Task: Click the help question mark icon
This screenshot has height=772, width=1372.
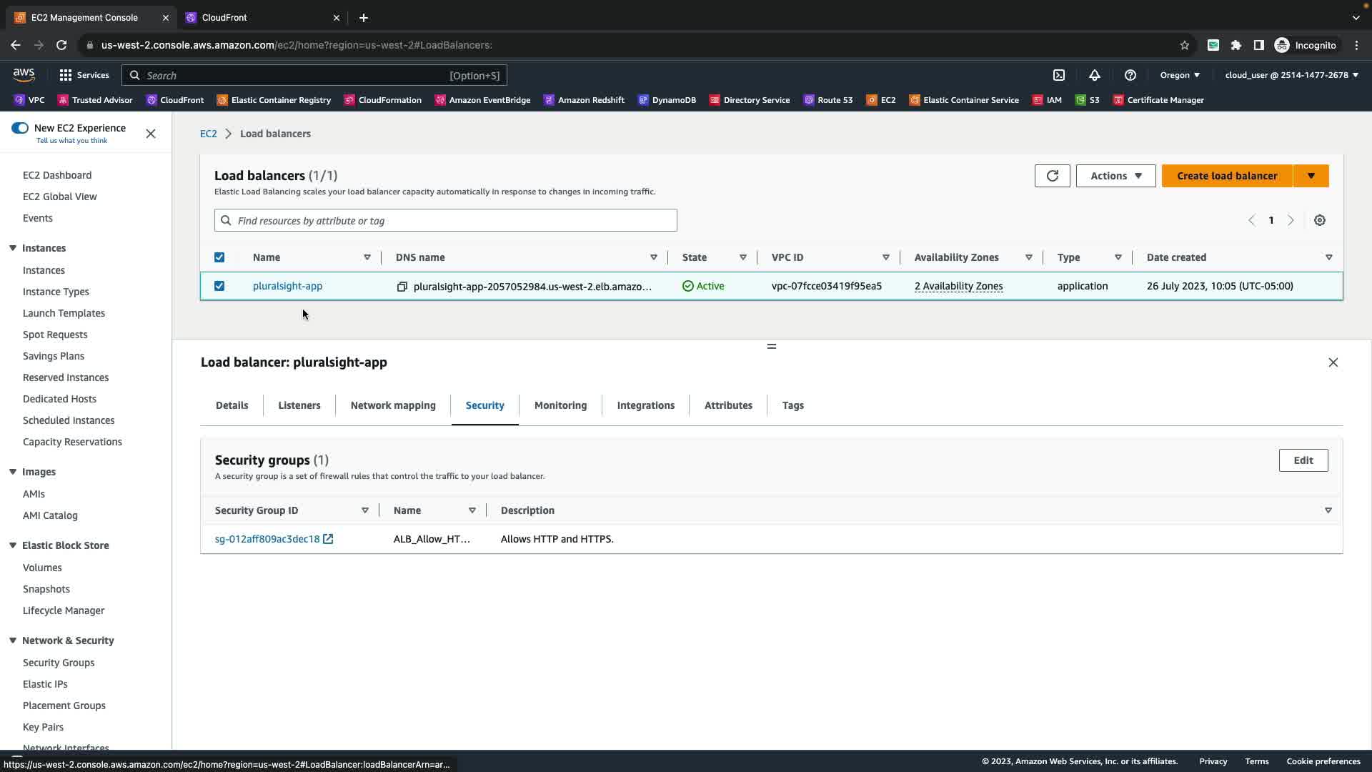Action: click(1130, 75)
